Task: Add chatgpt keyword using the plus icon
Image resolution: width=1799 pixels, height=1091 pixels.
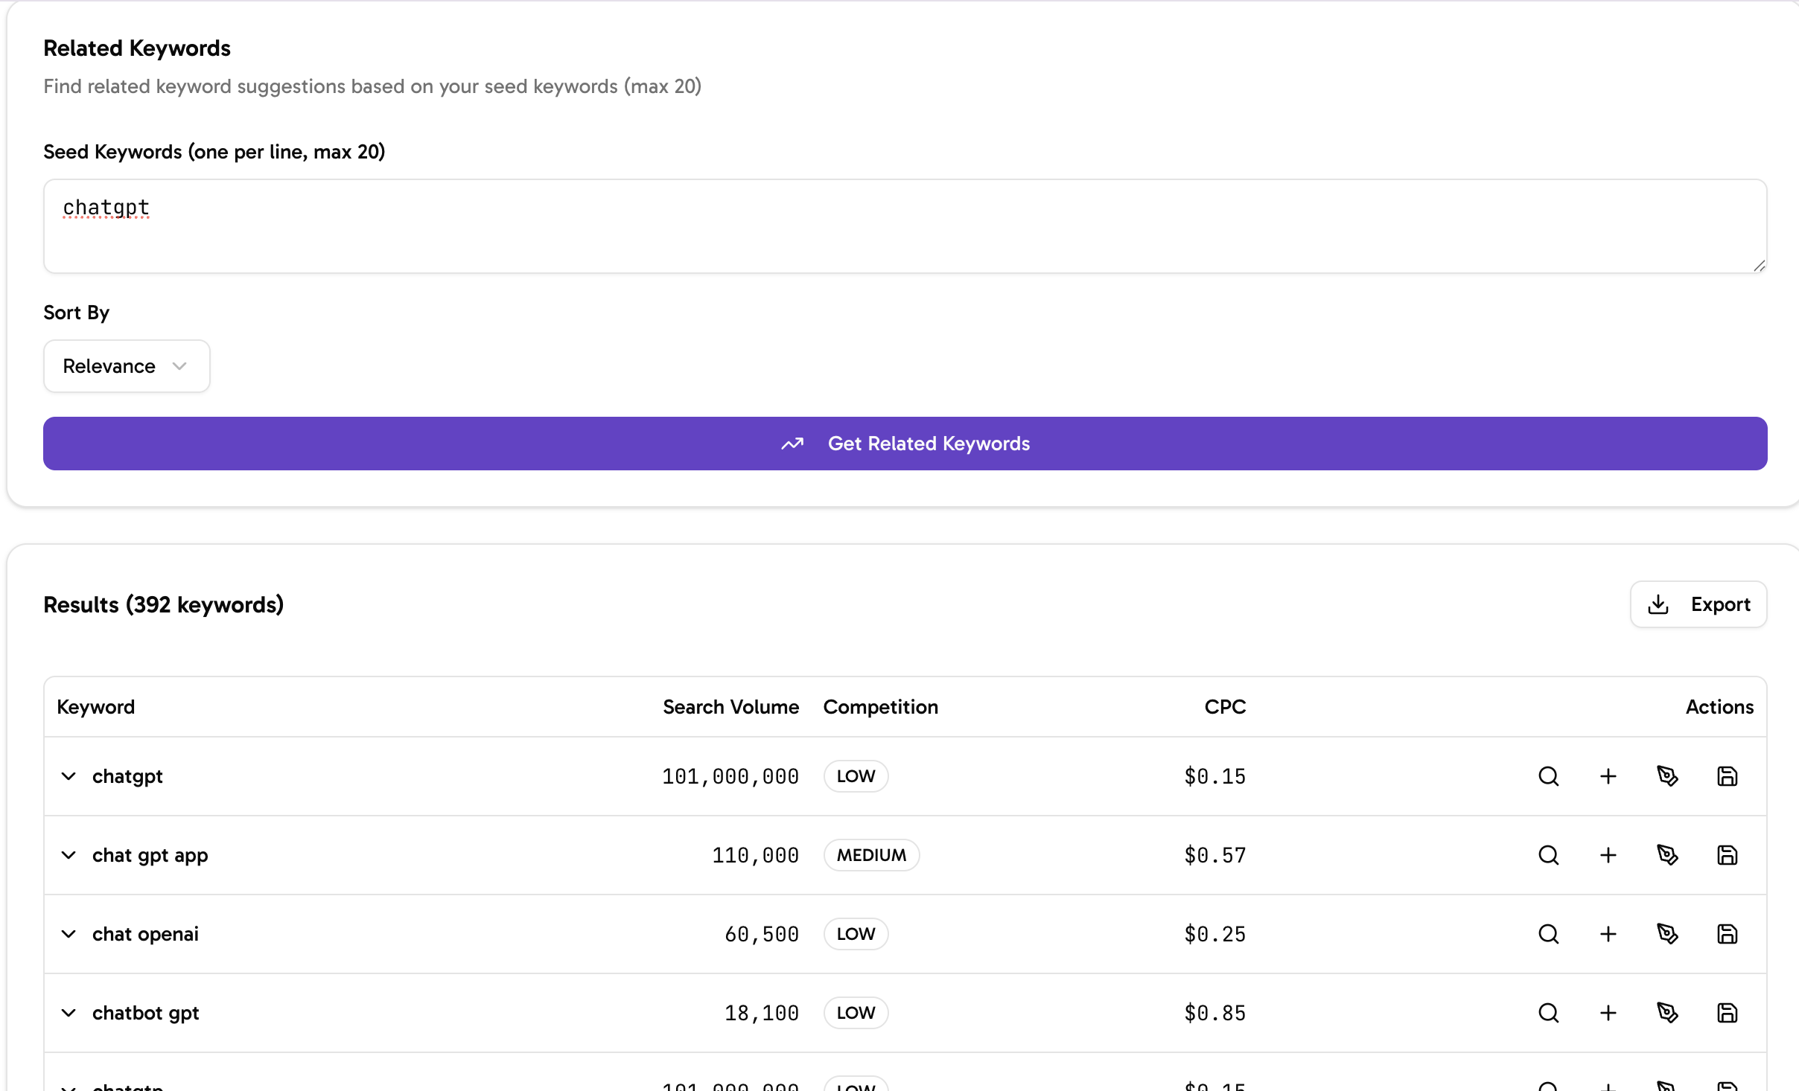Action: (1608, 776)
